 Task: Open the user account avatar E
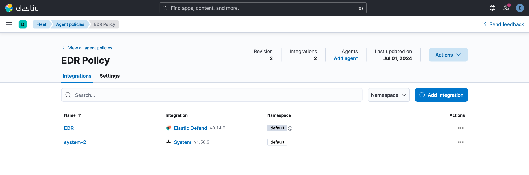[x=520, y=8]
